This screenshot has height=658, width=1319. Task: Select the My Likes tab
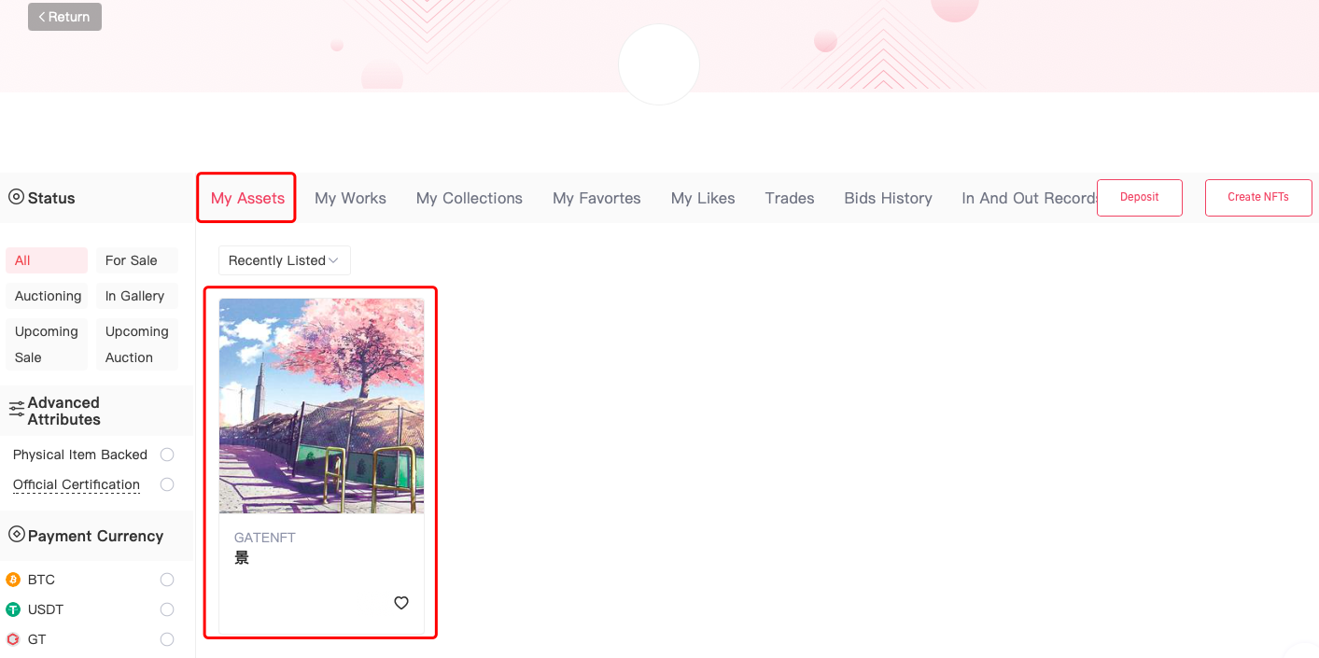[703, 198]
